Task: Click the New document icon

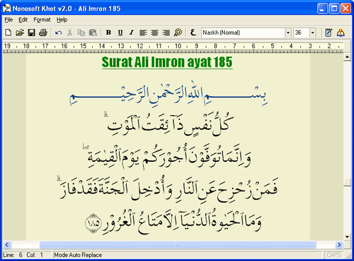Action: tap(8, 32)
